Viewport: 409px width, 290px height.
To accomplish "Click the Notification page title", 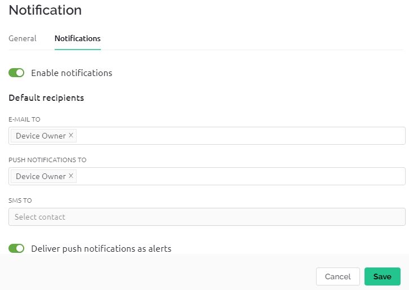I will click(45, 10).
